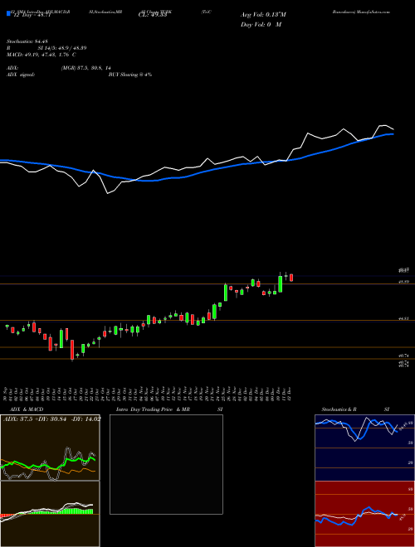This screenshot has width=415, height=547.
Task: Click the 'Day Vol: 0 M' readout
Action: click(x=261, y=25)
